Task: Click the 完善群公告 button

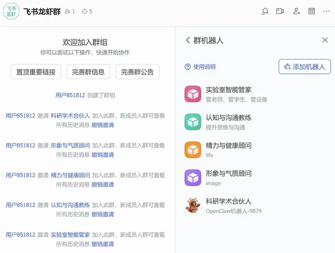Action: 137,72
